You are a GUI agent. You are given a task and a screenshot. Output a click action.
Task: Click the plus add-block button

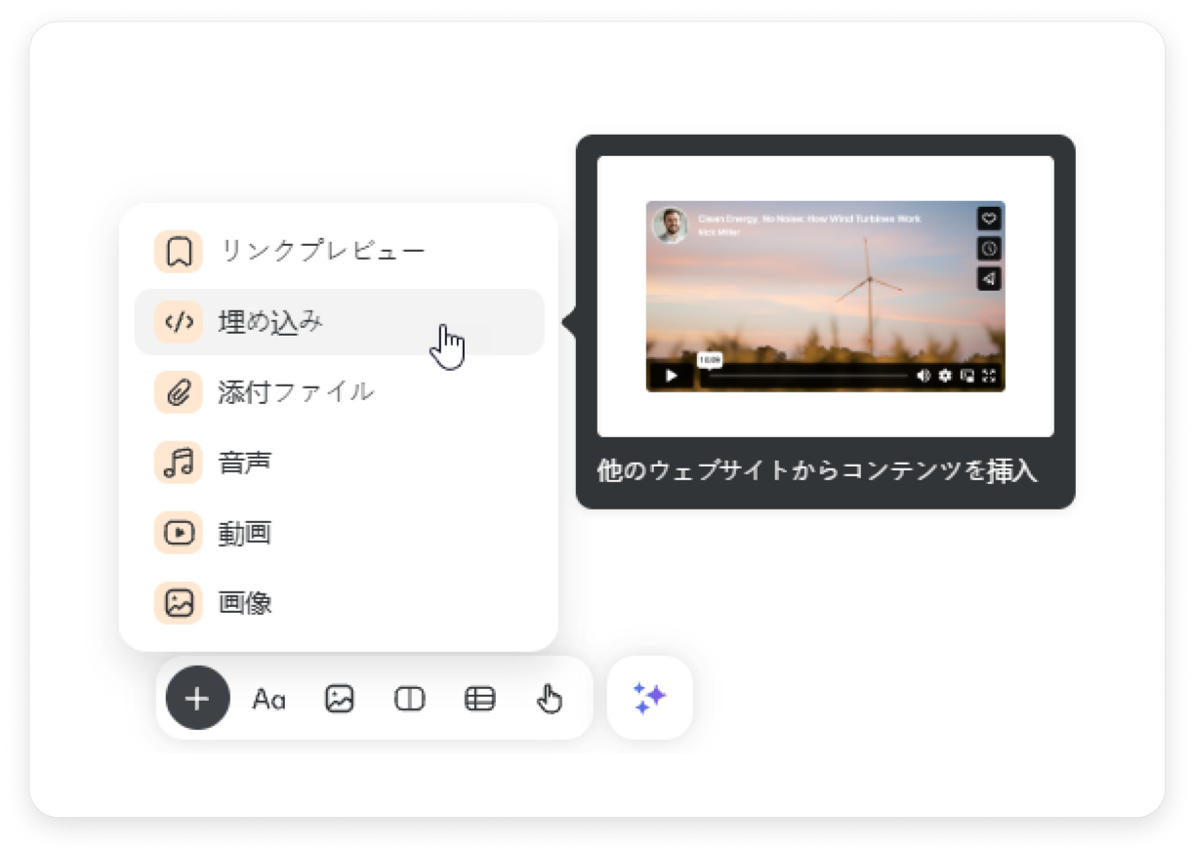click(197, 699)
